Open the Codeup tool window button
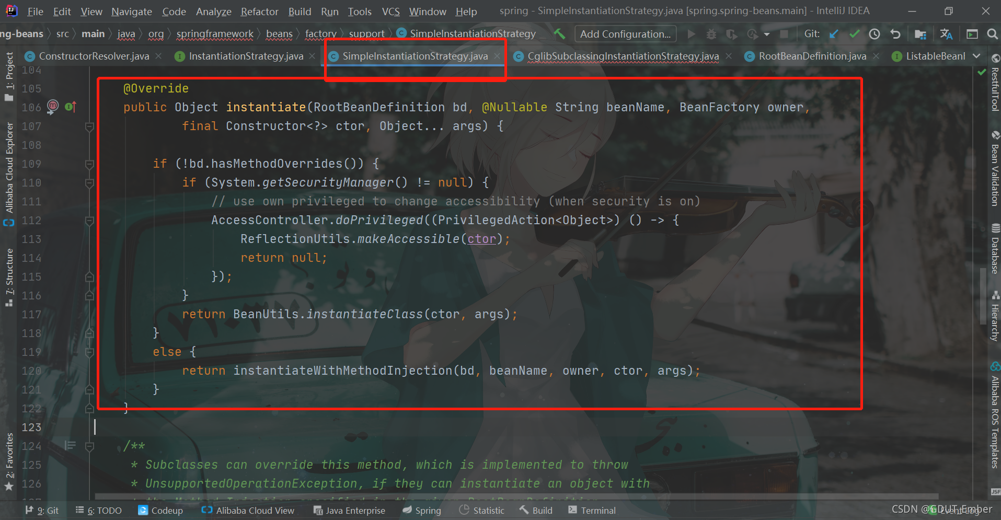 [x=160, y=511]
